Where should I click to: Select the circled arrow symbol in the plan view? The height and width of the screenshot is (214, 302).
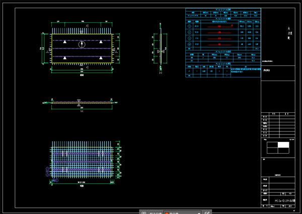[x=82, y=44]
